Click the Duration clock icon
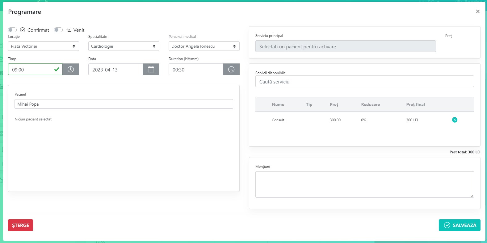The height and width of the screenshot is (243, 487). (231, 69)
